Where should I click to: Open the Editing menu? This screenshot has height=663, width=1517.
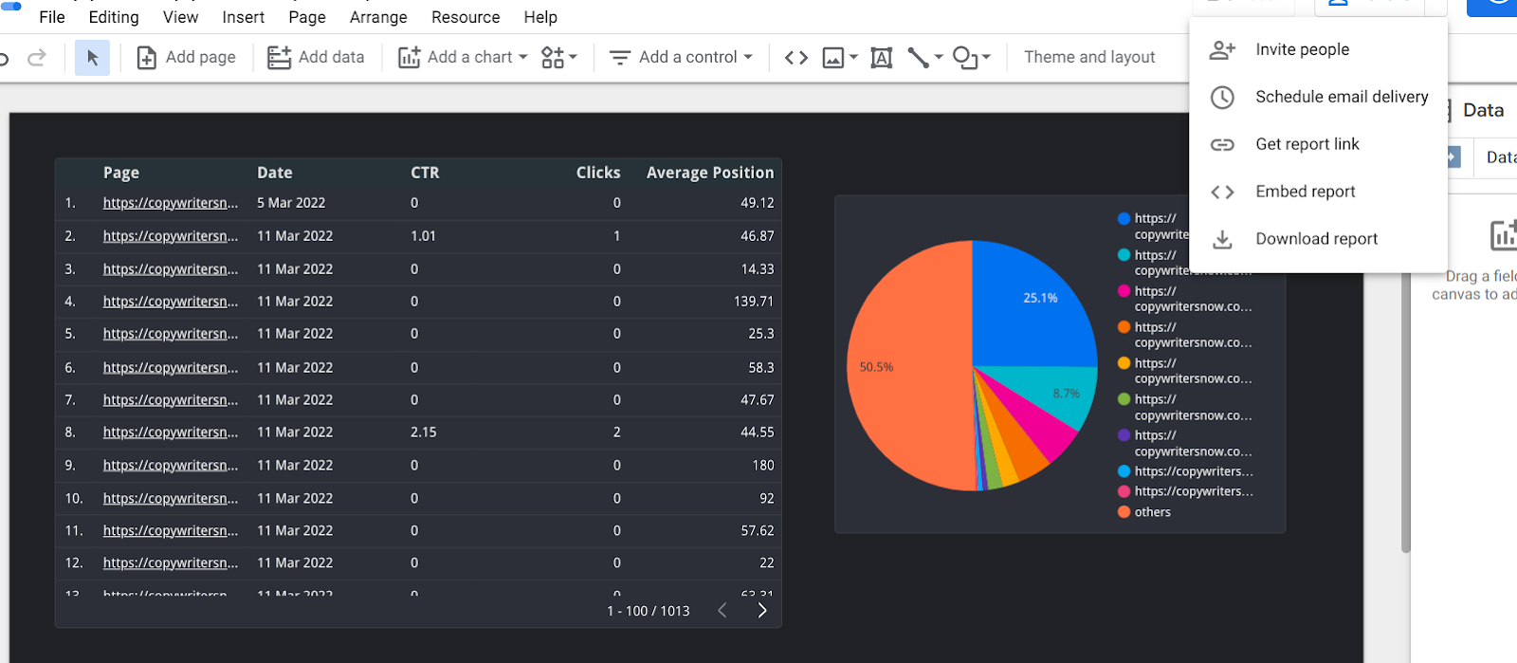click(x=114, y=17)
